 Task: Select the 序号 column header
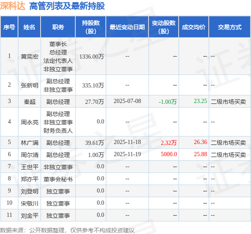tap(9, 27)
